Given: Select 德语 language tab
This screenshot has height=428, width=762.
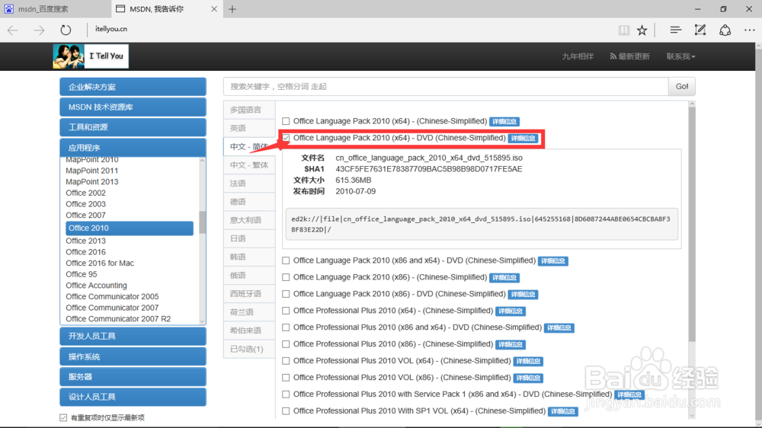Looking at the screenshot, I should 249,202.
